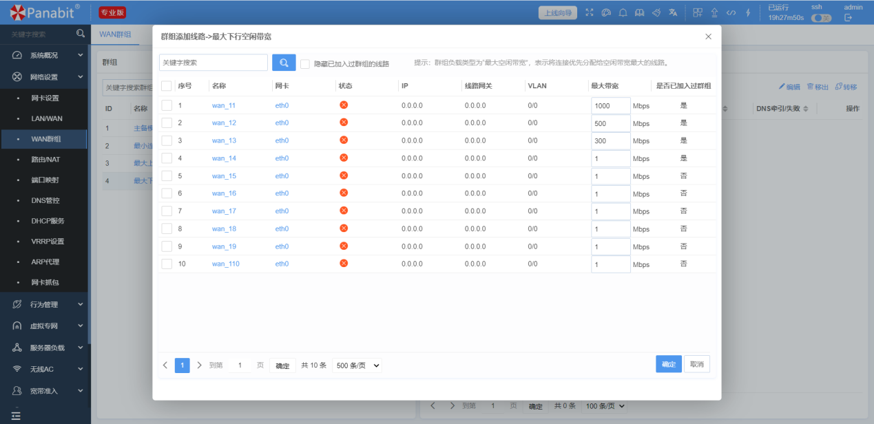Toggle the ssh switch
874x424 pixels.
(820, 18)
